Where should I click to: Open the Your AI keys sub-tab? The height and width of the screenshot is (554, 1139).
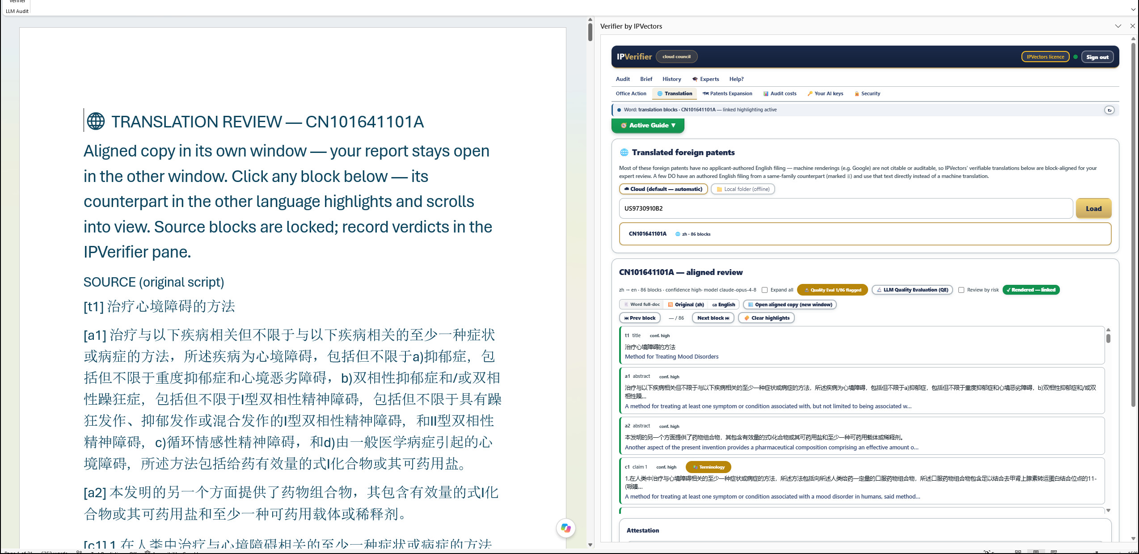(826, 93)
